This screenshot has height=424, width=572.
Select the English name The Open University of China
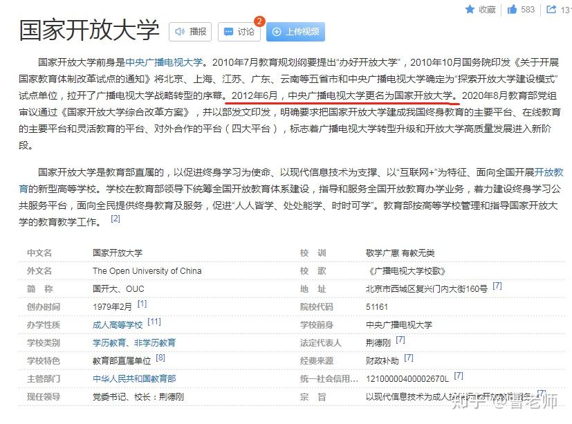coord(147,270)
